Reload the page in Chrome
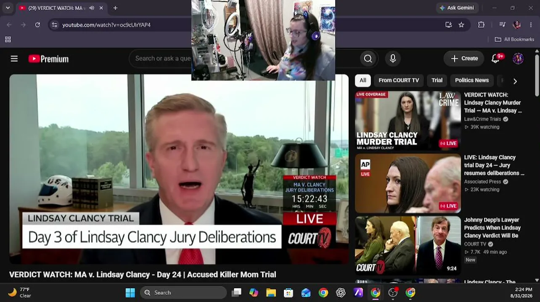 pyautogui.click(x=37, y=25)
